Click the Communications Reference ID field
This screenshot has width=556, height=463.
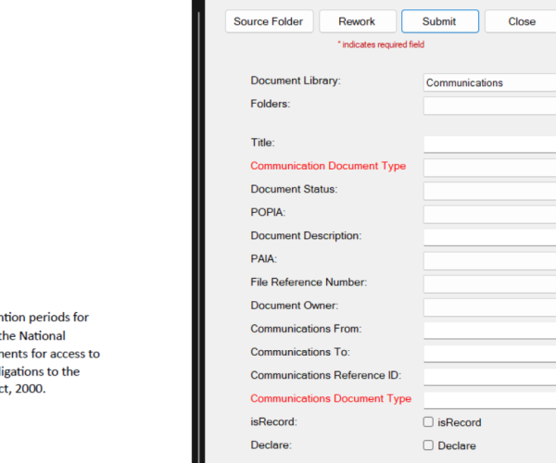tap(489, 377)
